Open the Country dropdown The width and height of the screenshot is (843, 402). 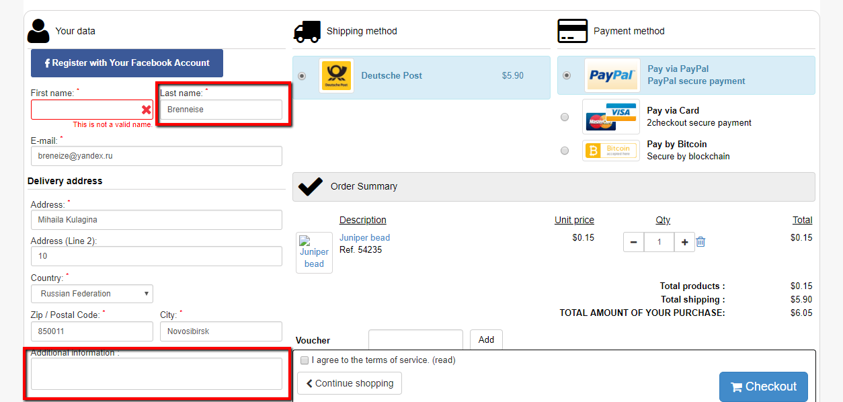pyautogui.click(x=92, y=294)
